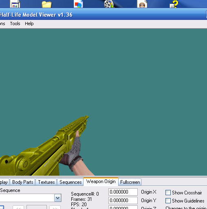Click the Half-Life Model Viewer title bar
Image resolution: width=207 pixels, height=209 pixels.
pyautogui.click(x=103, y=15)
